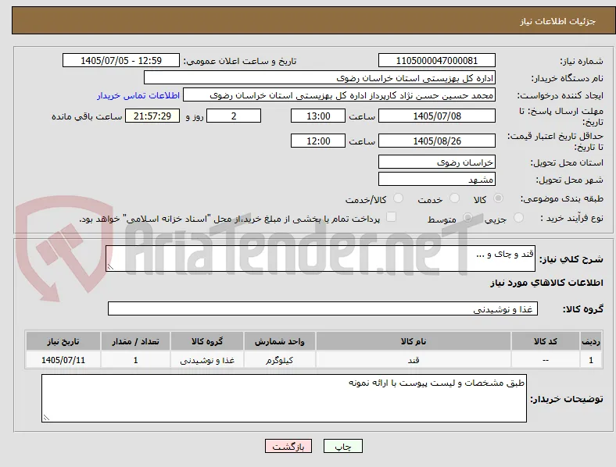Click delivery province field خراسان رضوی
The image size is (616, 467).
point(436,162)
